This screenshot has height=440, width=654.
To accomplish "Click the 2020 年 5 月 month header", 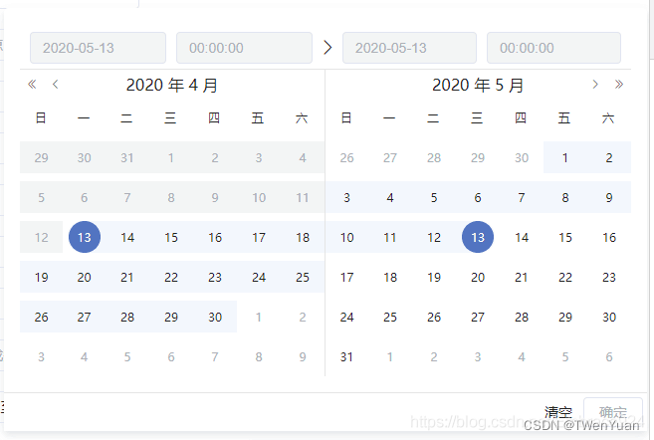I will click(x=478, y=85).
